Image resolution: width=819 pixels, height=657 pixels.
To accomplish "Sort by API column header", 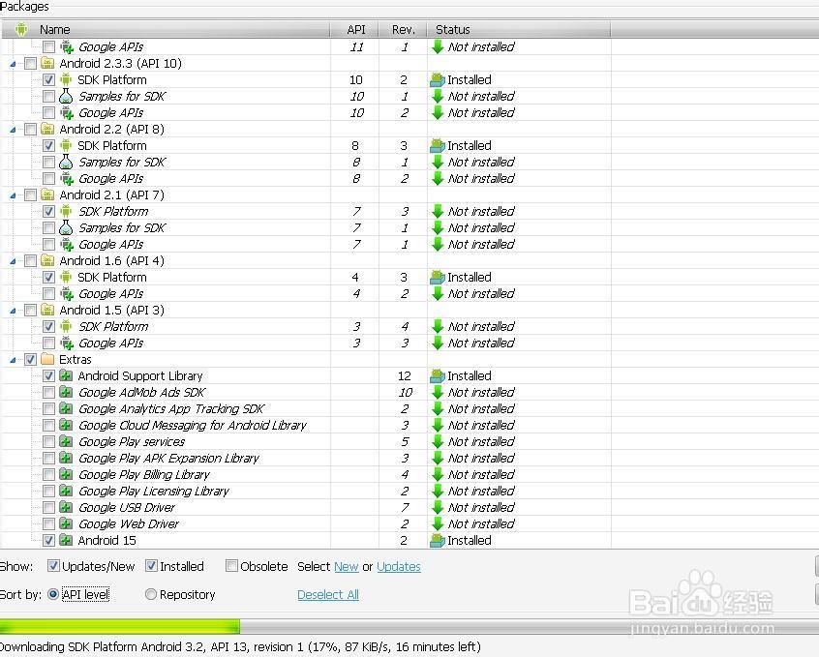I will coord(355,29).
